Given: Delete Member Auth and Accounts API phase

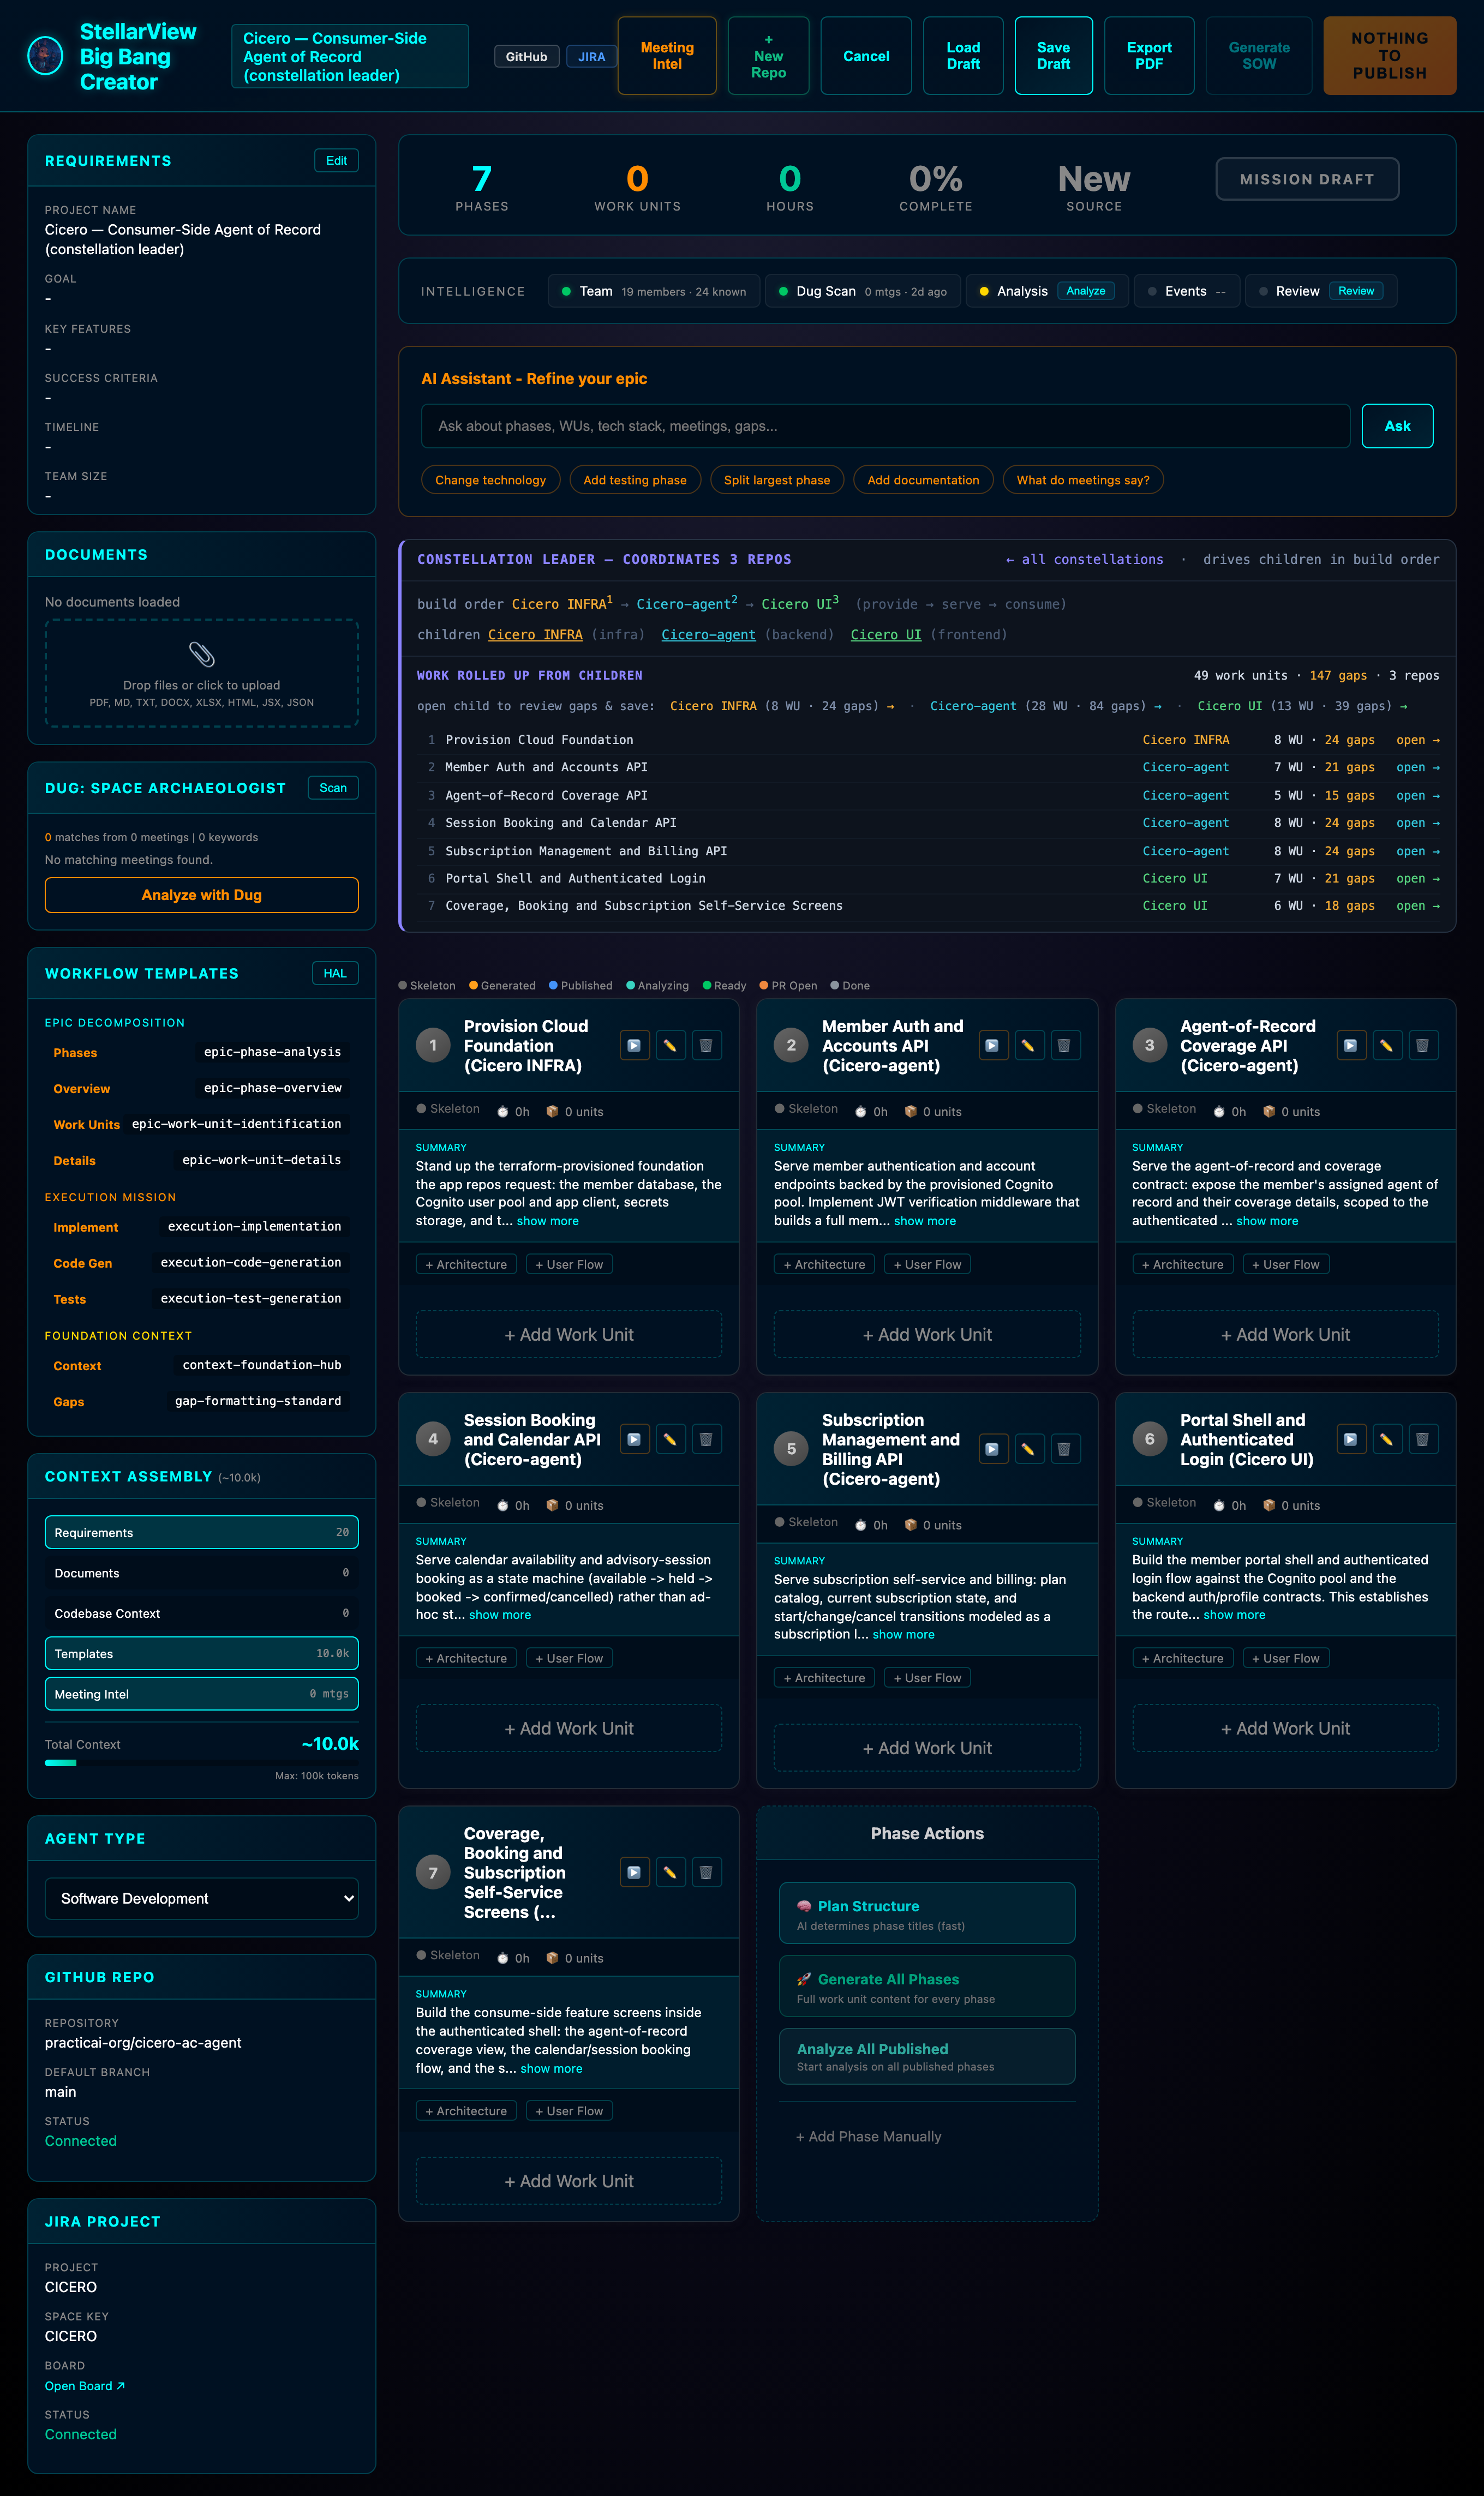Looking at the screenshot, I should pos(1064,1046).
